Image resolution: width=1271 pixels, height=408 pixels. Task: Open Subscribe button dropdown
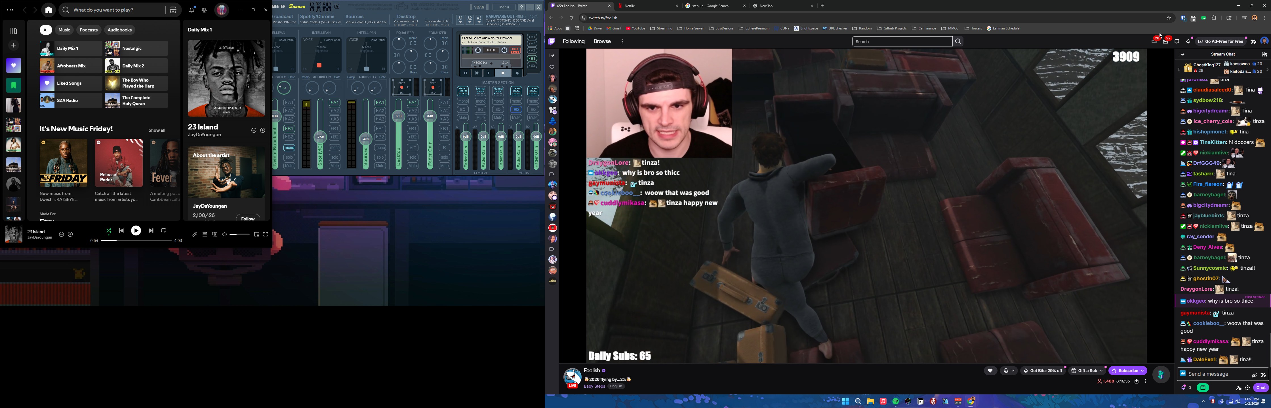click(1142, 371)
